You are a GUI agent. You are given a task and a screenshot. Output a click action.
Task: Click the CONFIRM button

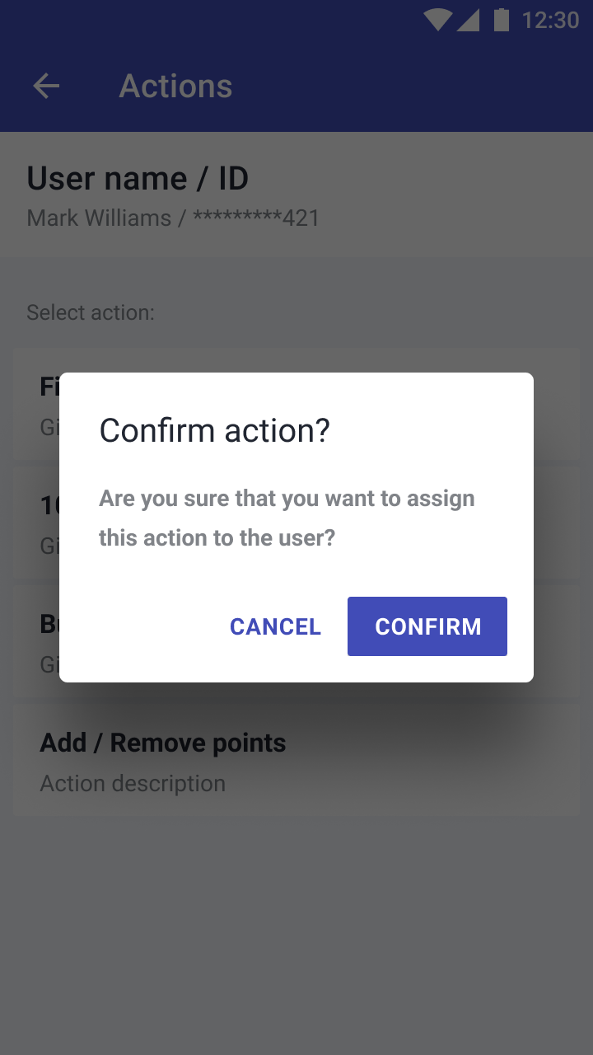coord(427,626)
